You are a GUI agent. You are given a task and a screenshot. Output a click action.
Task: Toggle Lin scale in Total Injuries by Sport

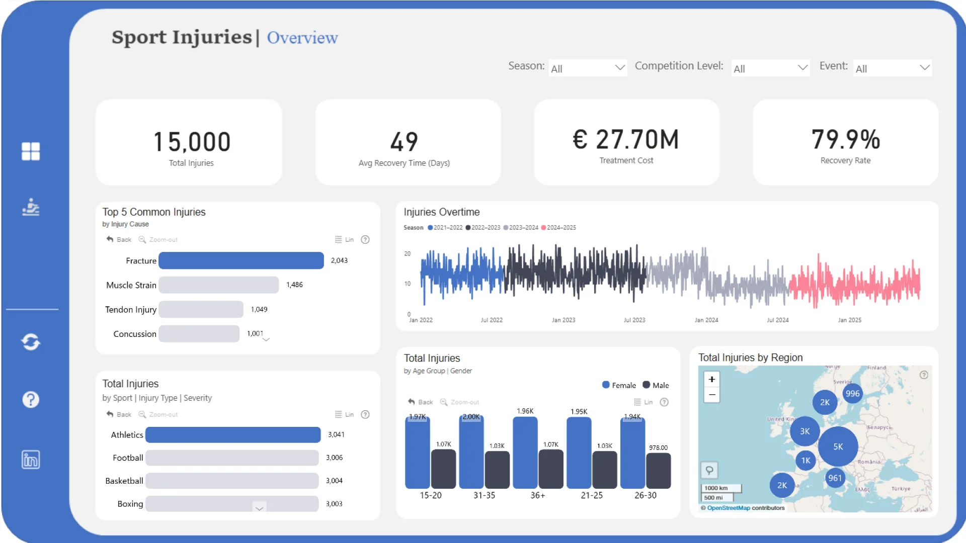pyautogui.click(x=344, y=414)
